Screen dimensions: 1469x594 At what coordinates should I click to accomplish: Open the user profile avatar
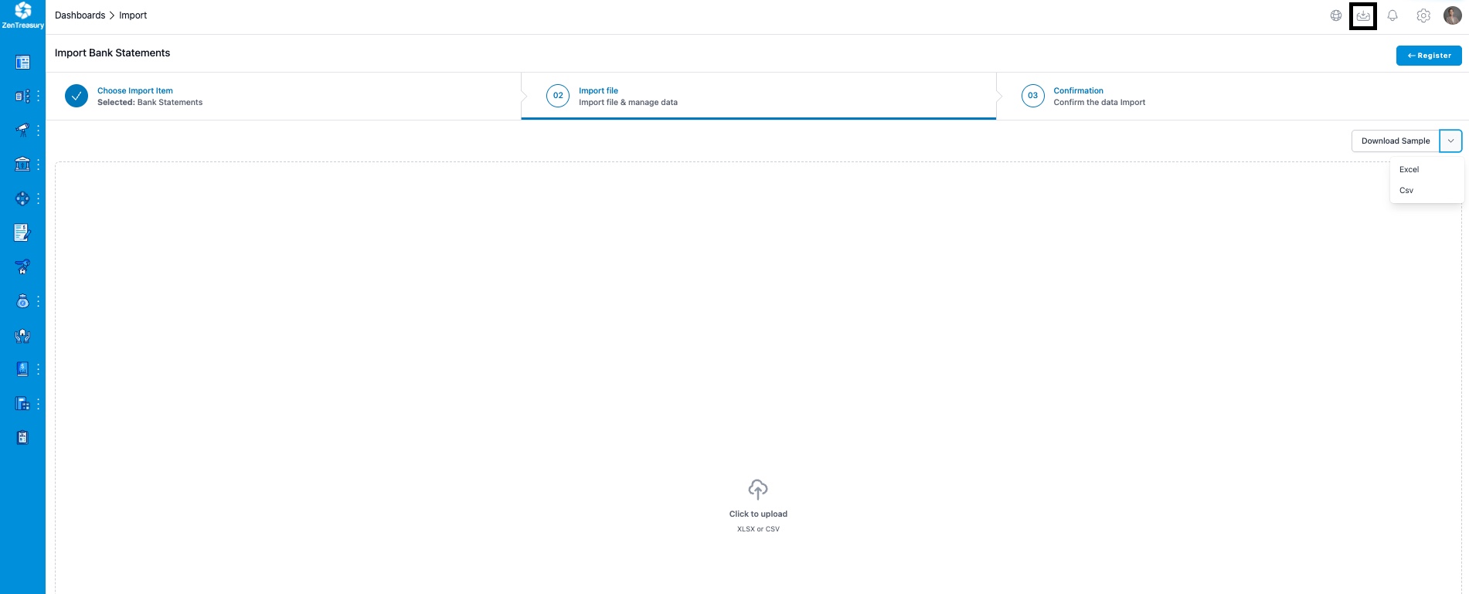1453,15
